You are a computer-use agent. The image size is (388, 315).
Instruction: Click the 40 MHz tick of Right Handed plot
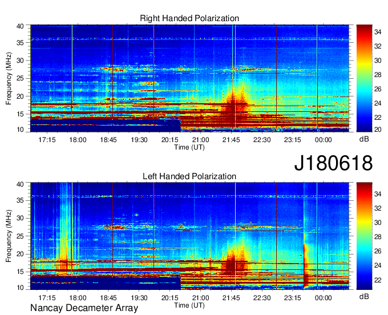click(20, 26)
